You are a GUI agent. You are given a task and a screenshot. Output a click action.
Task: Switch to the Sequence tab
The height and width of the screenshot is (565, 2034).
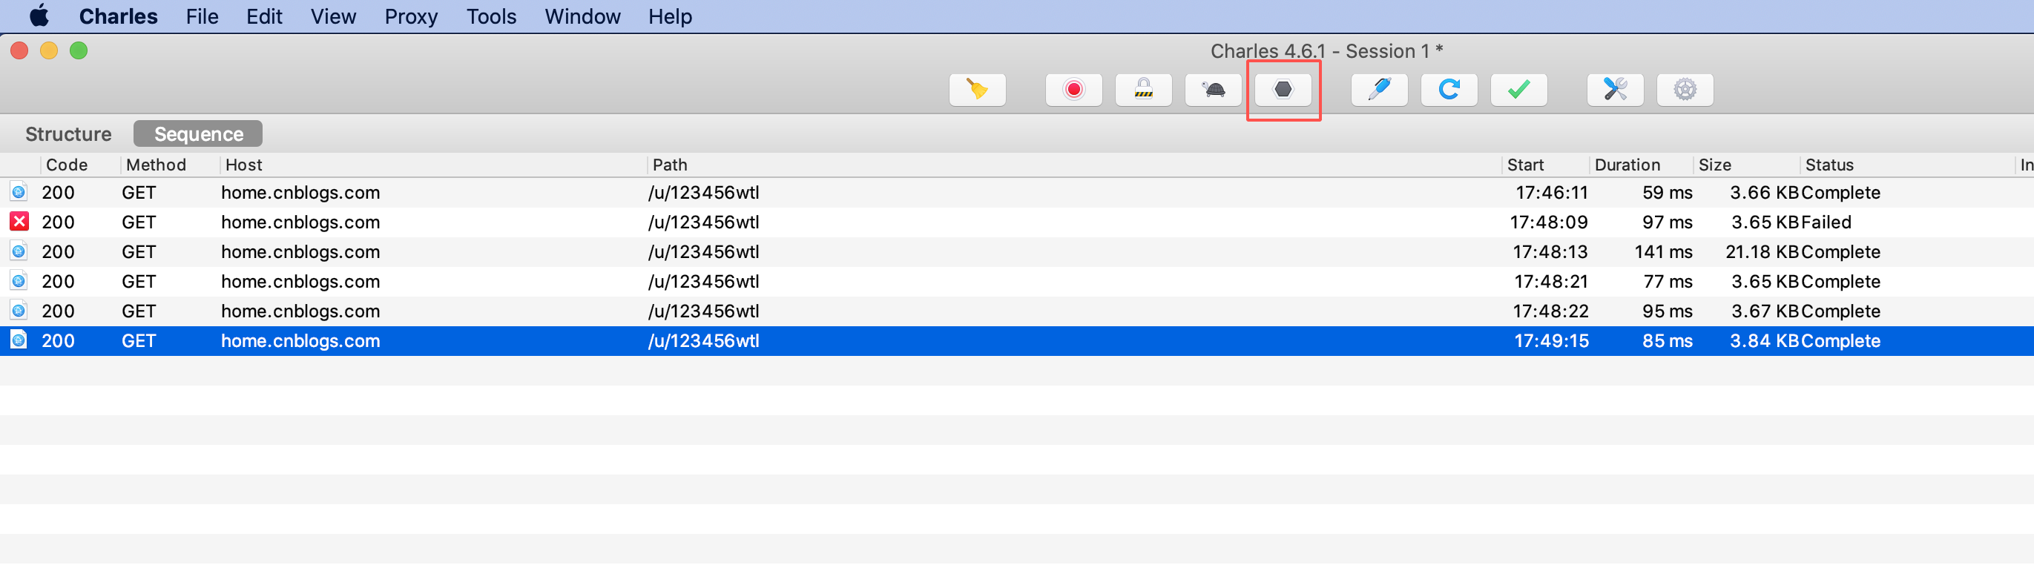click(x=198, y=134)
